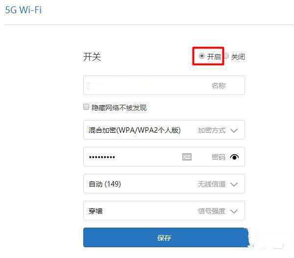
Task: Click the masked password dots
Action: [x=102, y=157]
